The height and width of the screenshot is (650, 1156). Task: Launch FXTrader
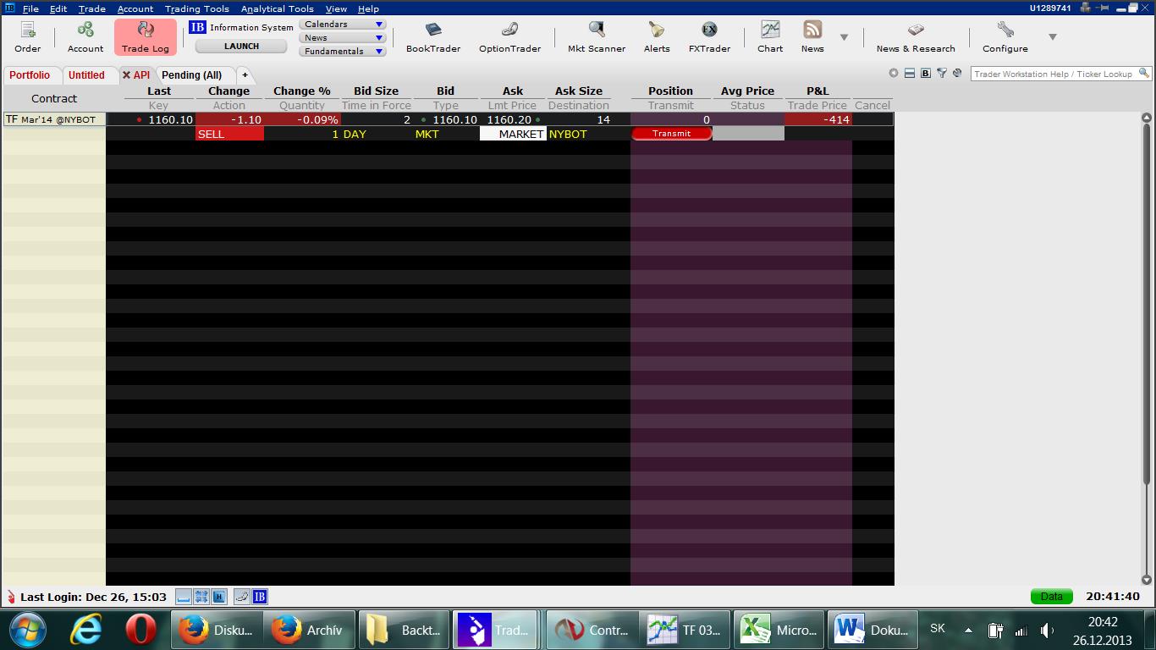709,37
